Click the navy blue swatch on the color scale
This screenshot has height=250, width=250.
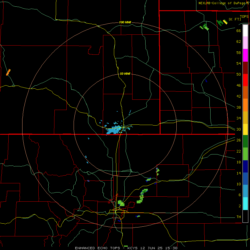245,166
